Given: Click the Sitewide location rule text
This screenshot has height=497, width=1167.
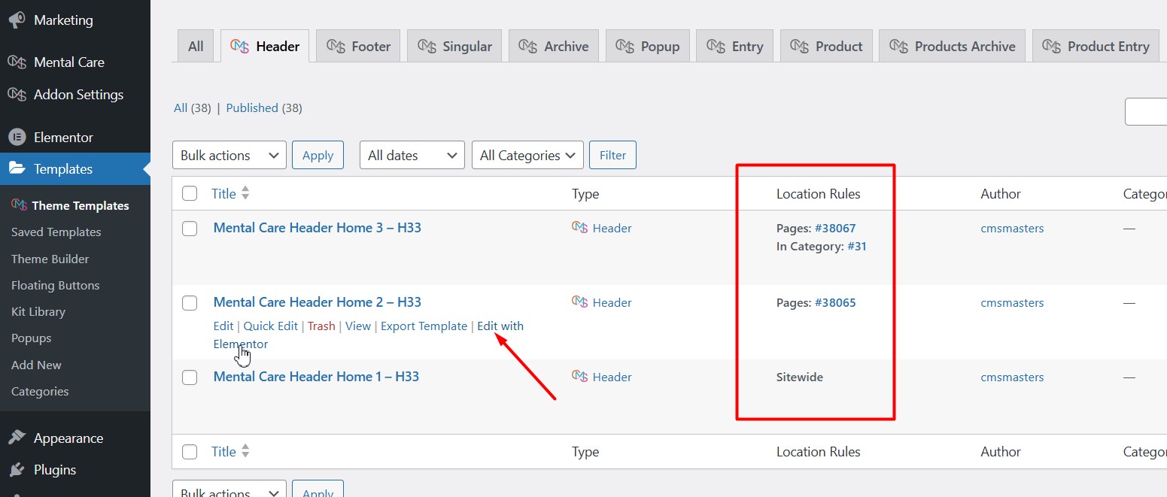Looking at the screenshot, I should point(800,377).
